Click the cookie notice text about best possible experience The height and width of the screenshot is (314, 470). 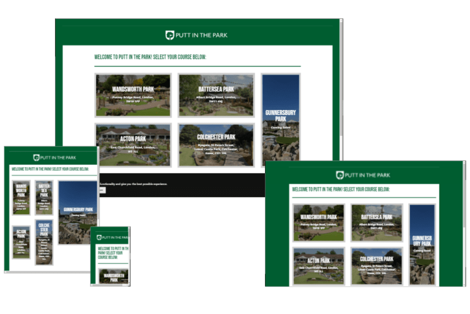click(133, 184)
